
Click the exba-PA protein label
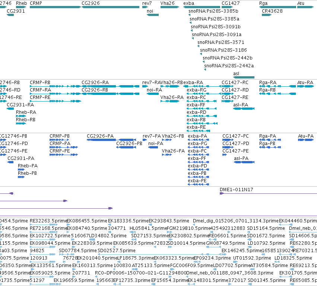tap(197, 136)
